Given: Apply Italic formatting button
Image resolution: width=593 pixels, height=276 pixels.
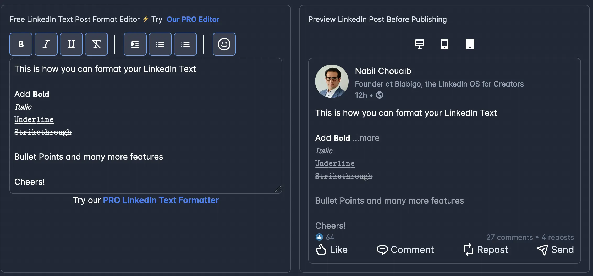Looking at the screenshot, I should (46, 44).
